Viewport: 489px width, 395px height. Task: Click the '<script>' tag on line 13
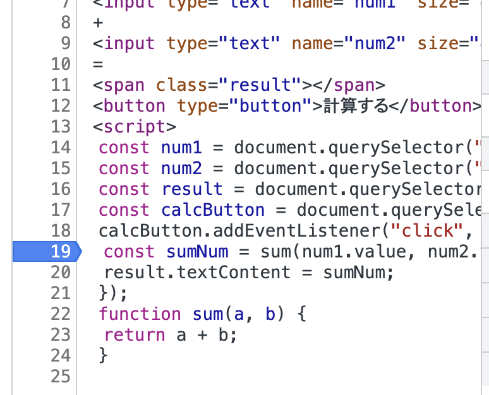(x=135, y=126)
